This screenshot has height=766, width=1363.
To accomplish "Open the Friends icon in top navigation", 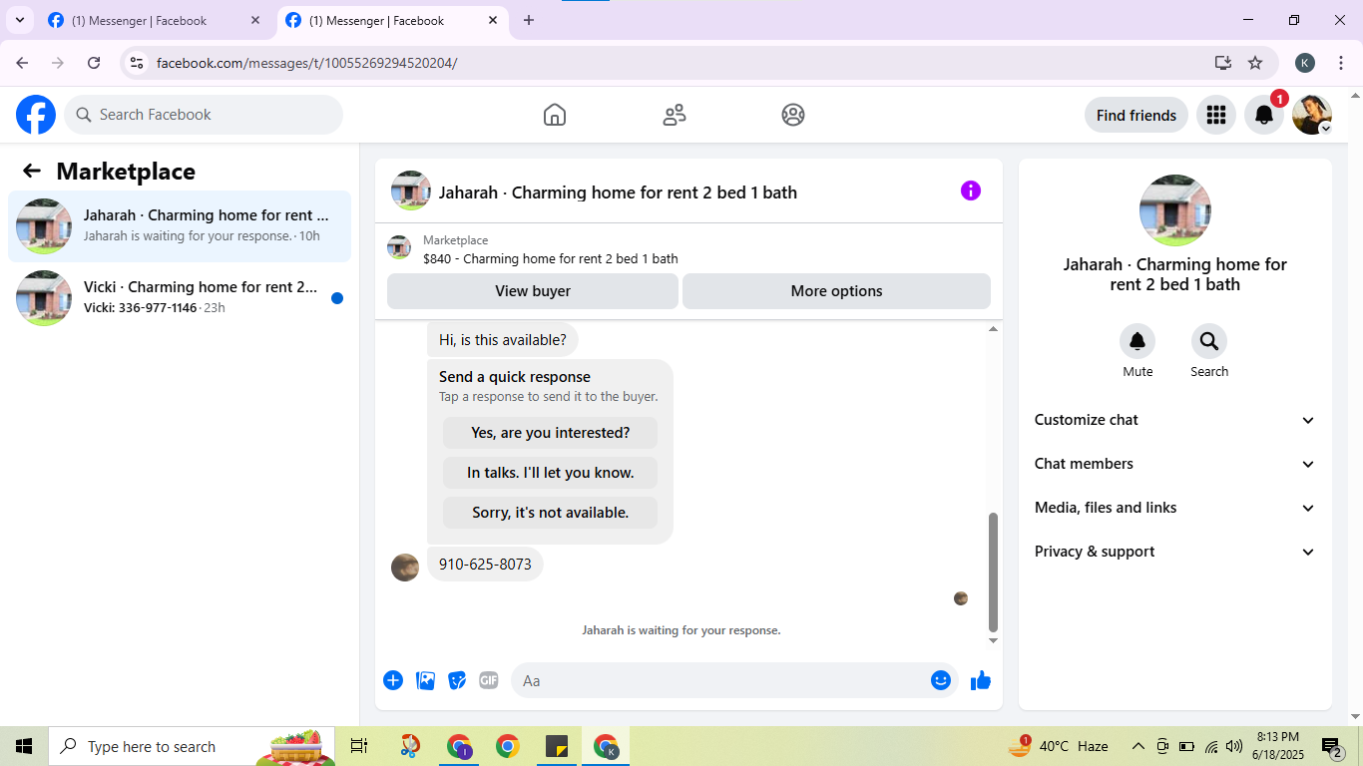I will [675, 115].
